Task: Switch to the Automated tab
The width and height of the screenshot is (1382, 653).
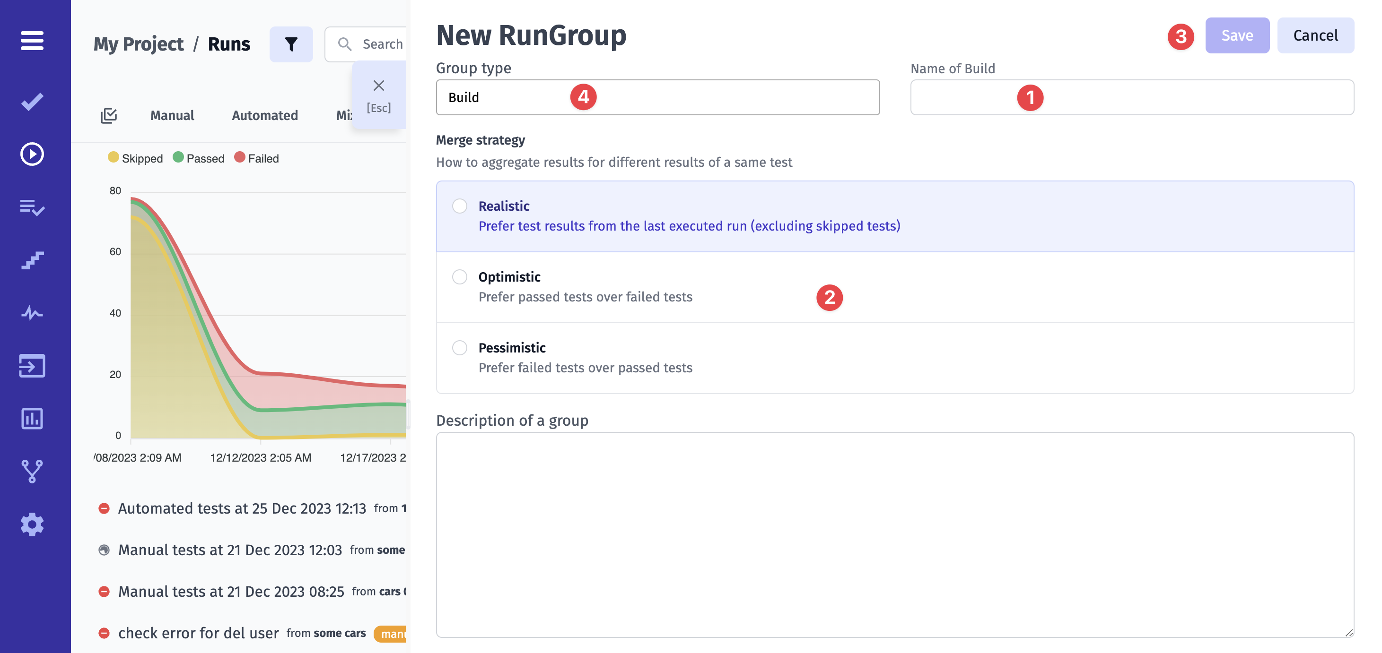Action: [x=264, y=114]
